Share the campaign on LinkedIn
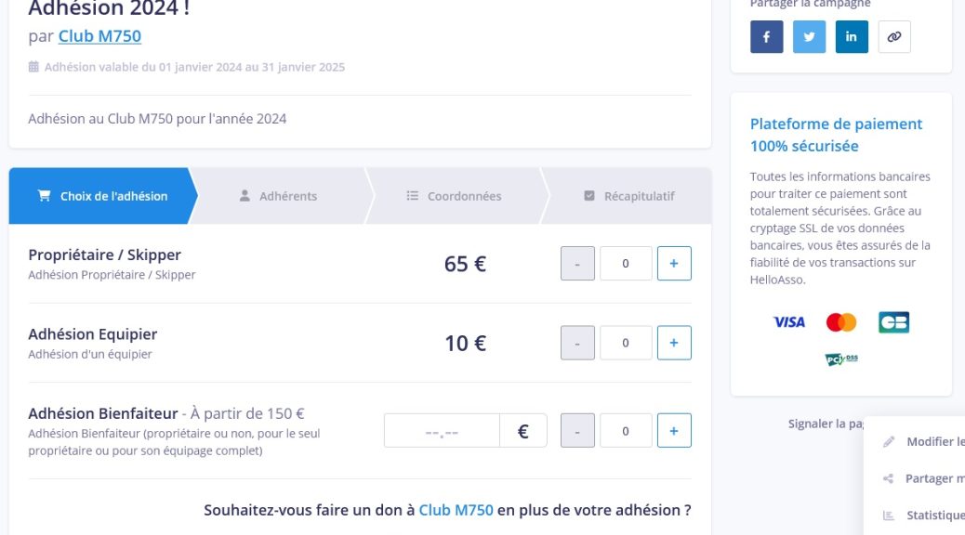Image resolution: width=965 pixels, height=535 pixels. 852,37
